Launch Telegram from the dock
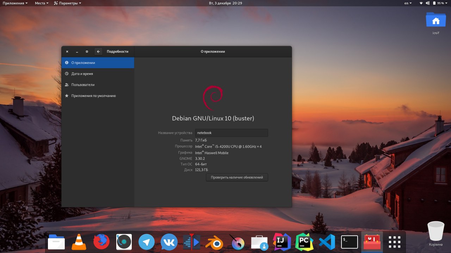The width and height of the screenshot is (451, 253). point(147,242)
